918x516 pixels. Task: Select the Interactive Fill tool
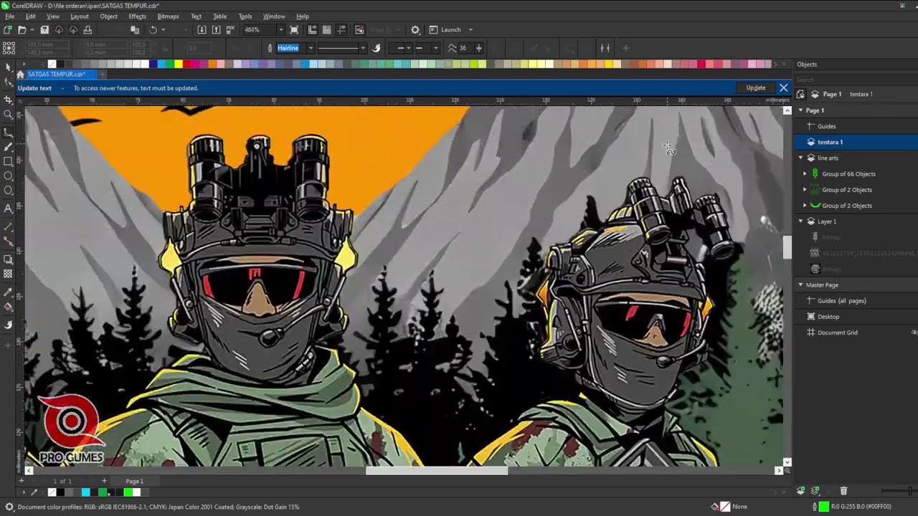click(9, 307)
